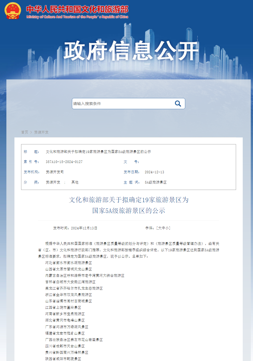Viewport: 253px width, 361px height.
Task: Click the 河北省衡水市衡水湖旅游景区 list entry
Action: tap(69, 263)
